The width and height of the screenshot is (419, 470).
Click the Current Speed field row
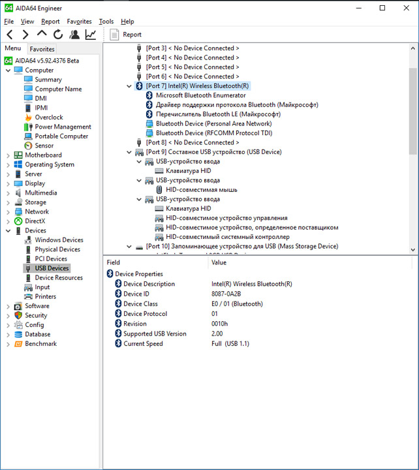[144, 344]
